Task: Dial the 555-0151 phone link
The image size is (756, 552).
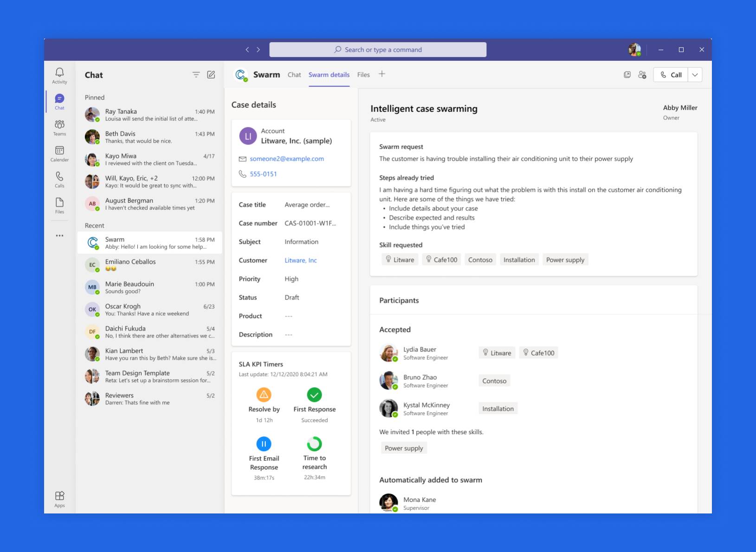Action: coord(263,174)
